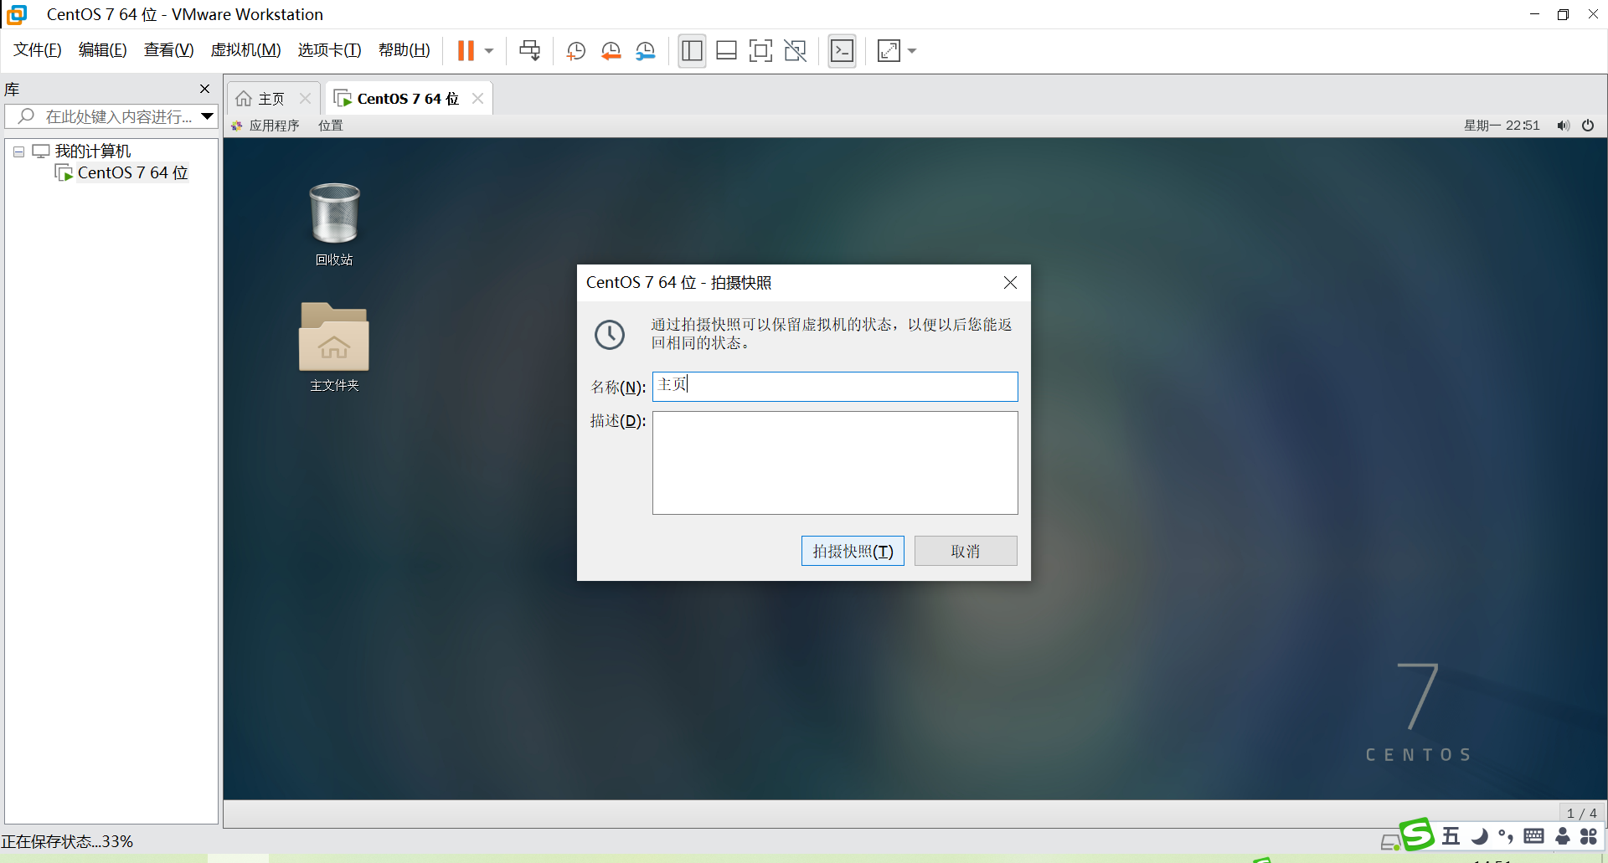The height and width of the screenshot is (863, 1608).
Task: Revert to snapshot using the orange arrow clock
Action: tap(611, 51)
